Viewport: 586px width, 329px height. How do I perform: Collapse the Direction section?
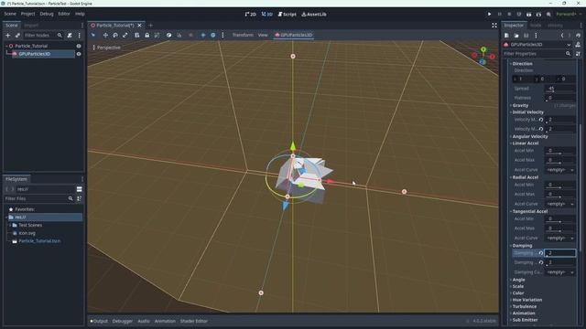point(522,64)
